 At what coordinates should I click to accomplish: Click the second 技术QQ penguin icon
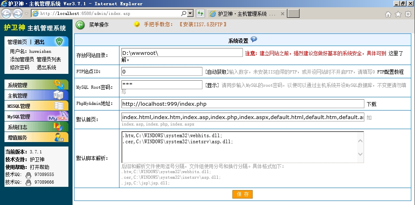(x=28, y=182)
